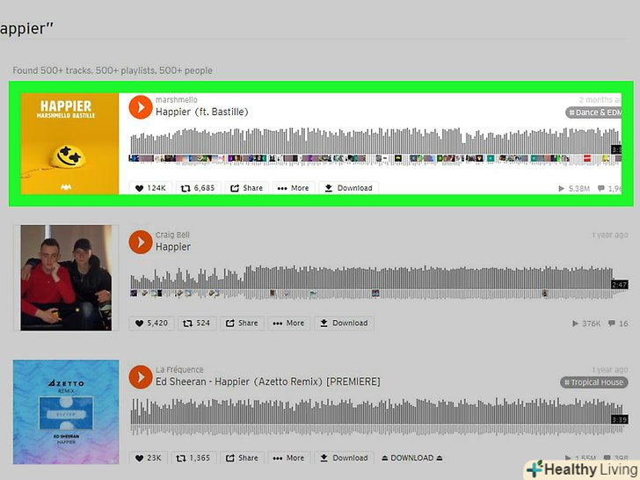Share the Happier (ft. Bastille) track
The image size is (640, 480).
click(246, 188)
